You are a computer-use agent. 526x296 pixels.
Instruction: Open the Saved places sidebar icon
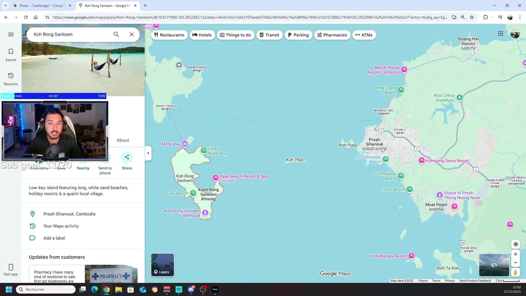pos(11,55)
